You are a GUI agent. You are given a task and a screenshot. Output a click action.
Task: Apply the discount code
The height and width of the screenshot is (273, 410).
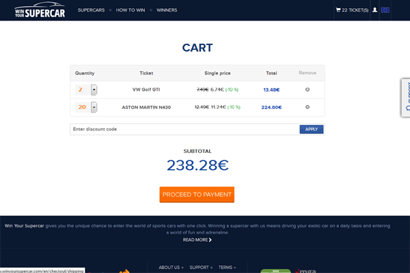click(311, 129)
